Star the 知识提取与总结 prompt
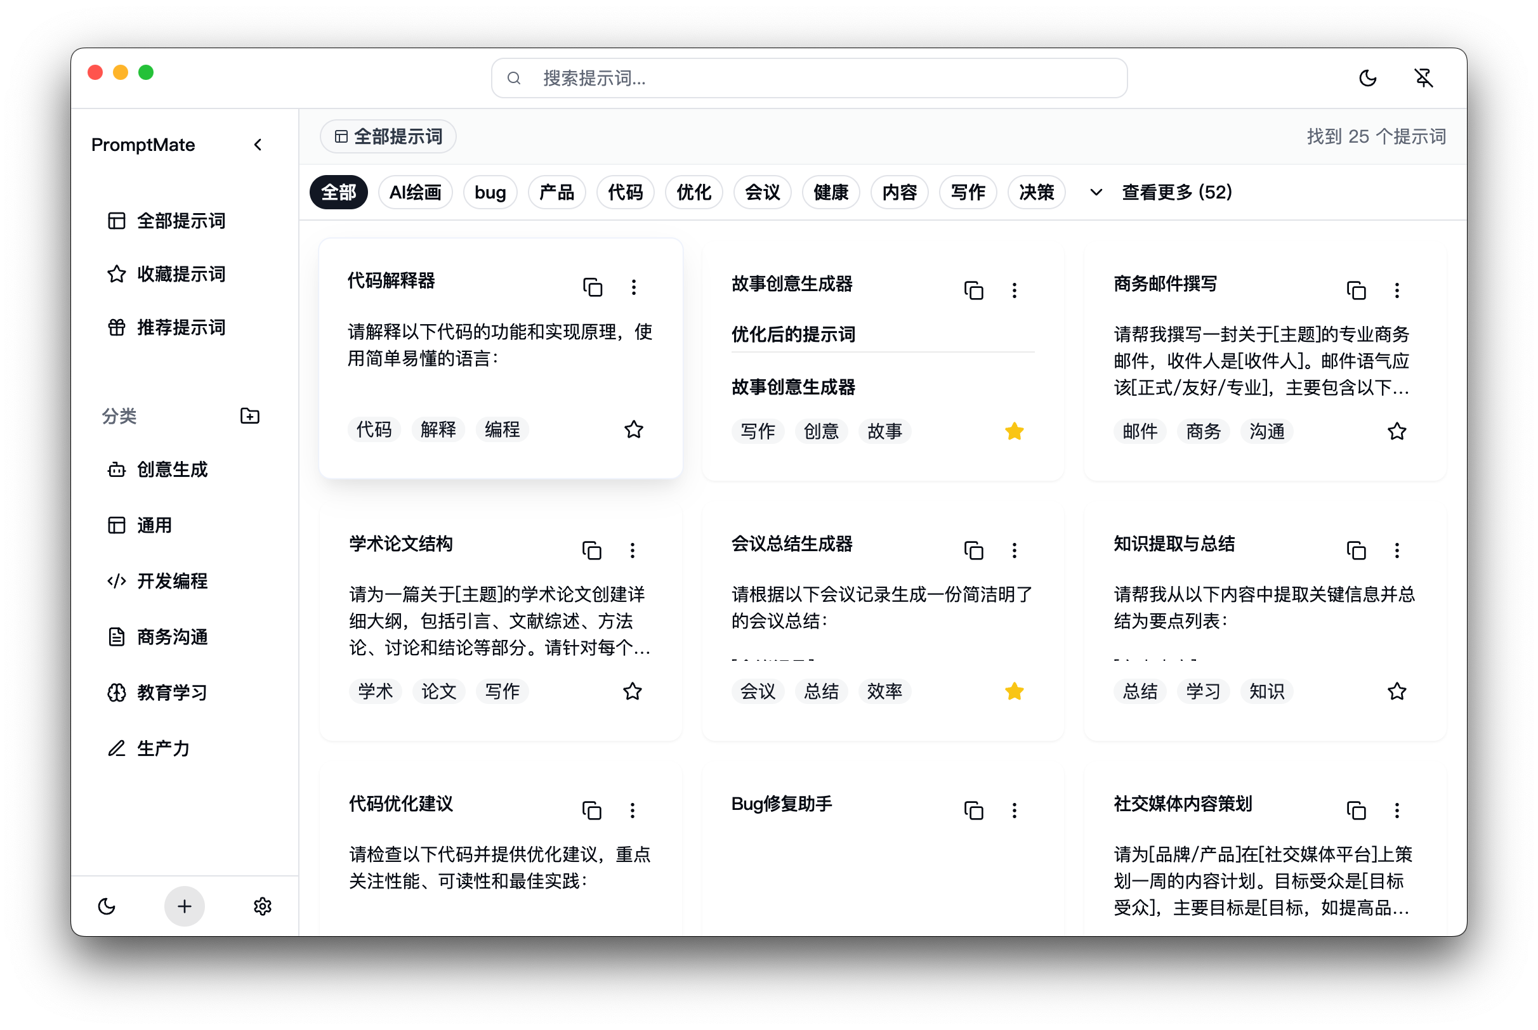This screenshot has width=1538, height=1030. point(1397,691)
